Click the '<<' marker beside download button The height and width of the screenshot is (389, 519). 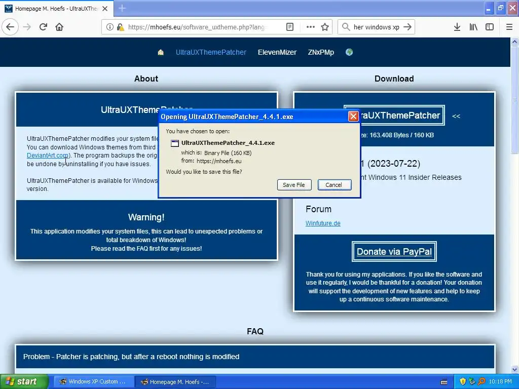456,116
